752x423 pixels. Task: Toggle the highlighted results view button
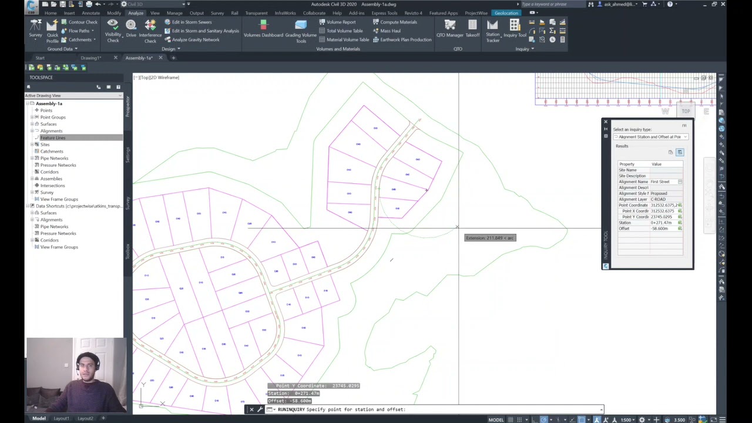680,152
